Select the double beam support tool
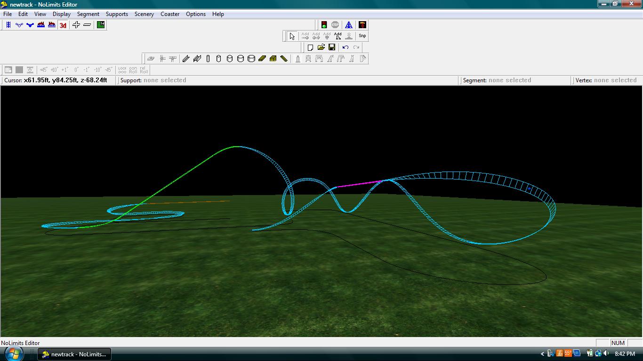643x361 pixels. pyautogui.click(x=197, y=59)
